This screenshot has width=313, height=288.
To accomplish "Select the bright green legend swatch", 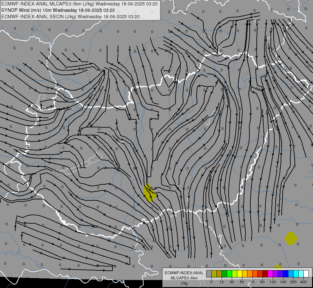I will (229, 274).
